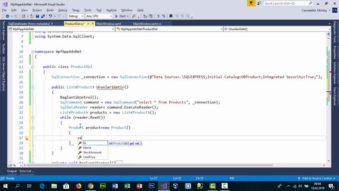The image size is (339, 191).
Task: Toggle the Bookmark toolbar icon
Action: pyautogui.click(x=171, y=16)
